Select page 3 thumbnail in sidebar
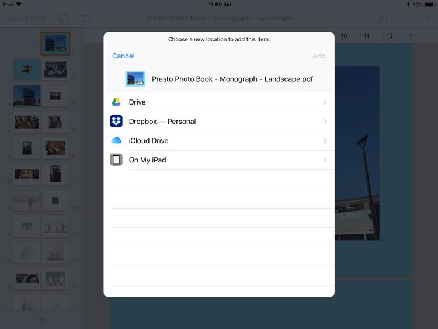The height and width of the screenshot is (329, 438). (55, 70)
